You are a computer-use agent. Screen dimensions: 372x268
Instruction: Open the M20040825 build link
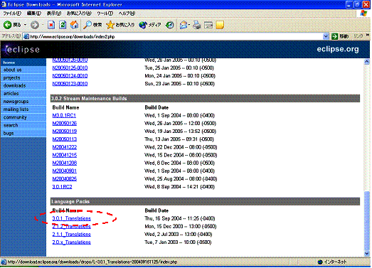click(65, 179)
